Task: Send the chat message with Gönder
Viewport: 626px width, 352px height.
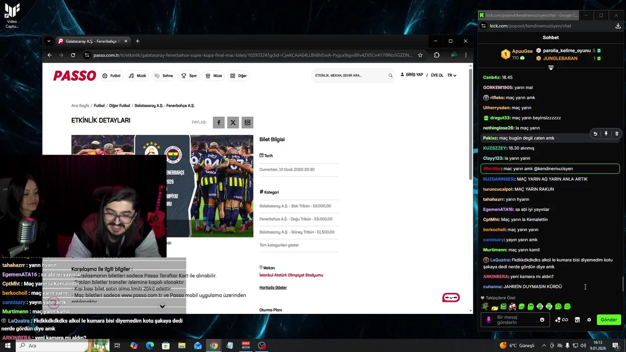Action: tap(608, 320)
